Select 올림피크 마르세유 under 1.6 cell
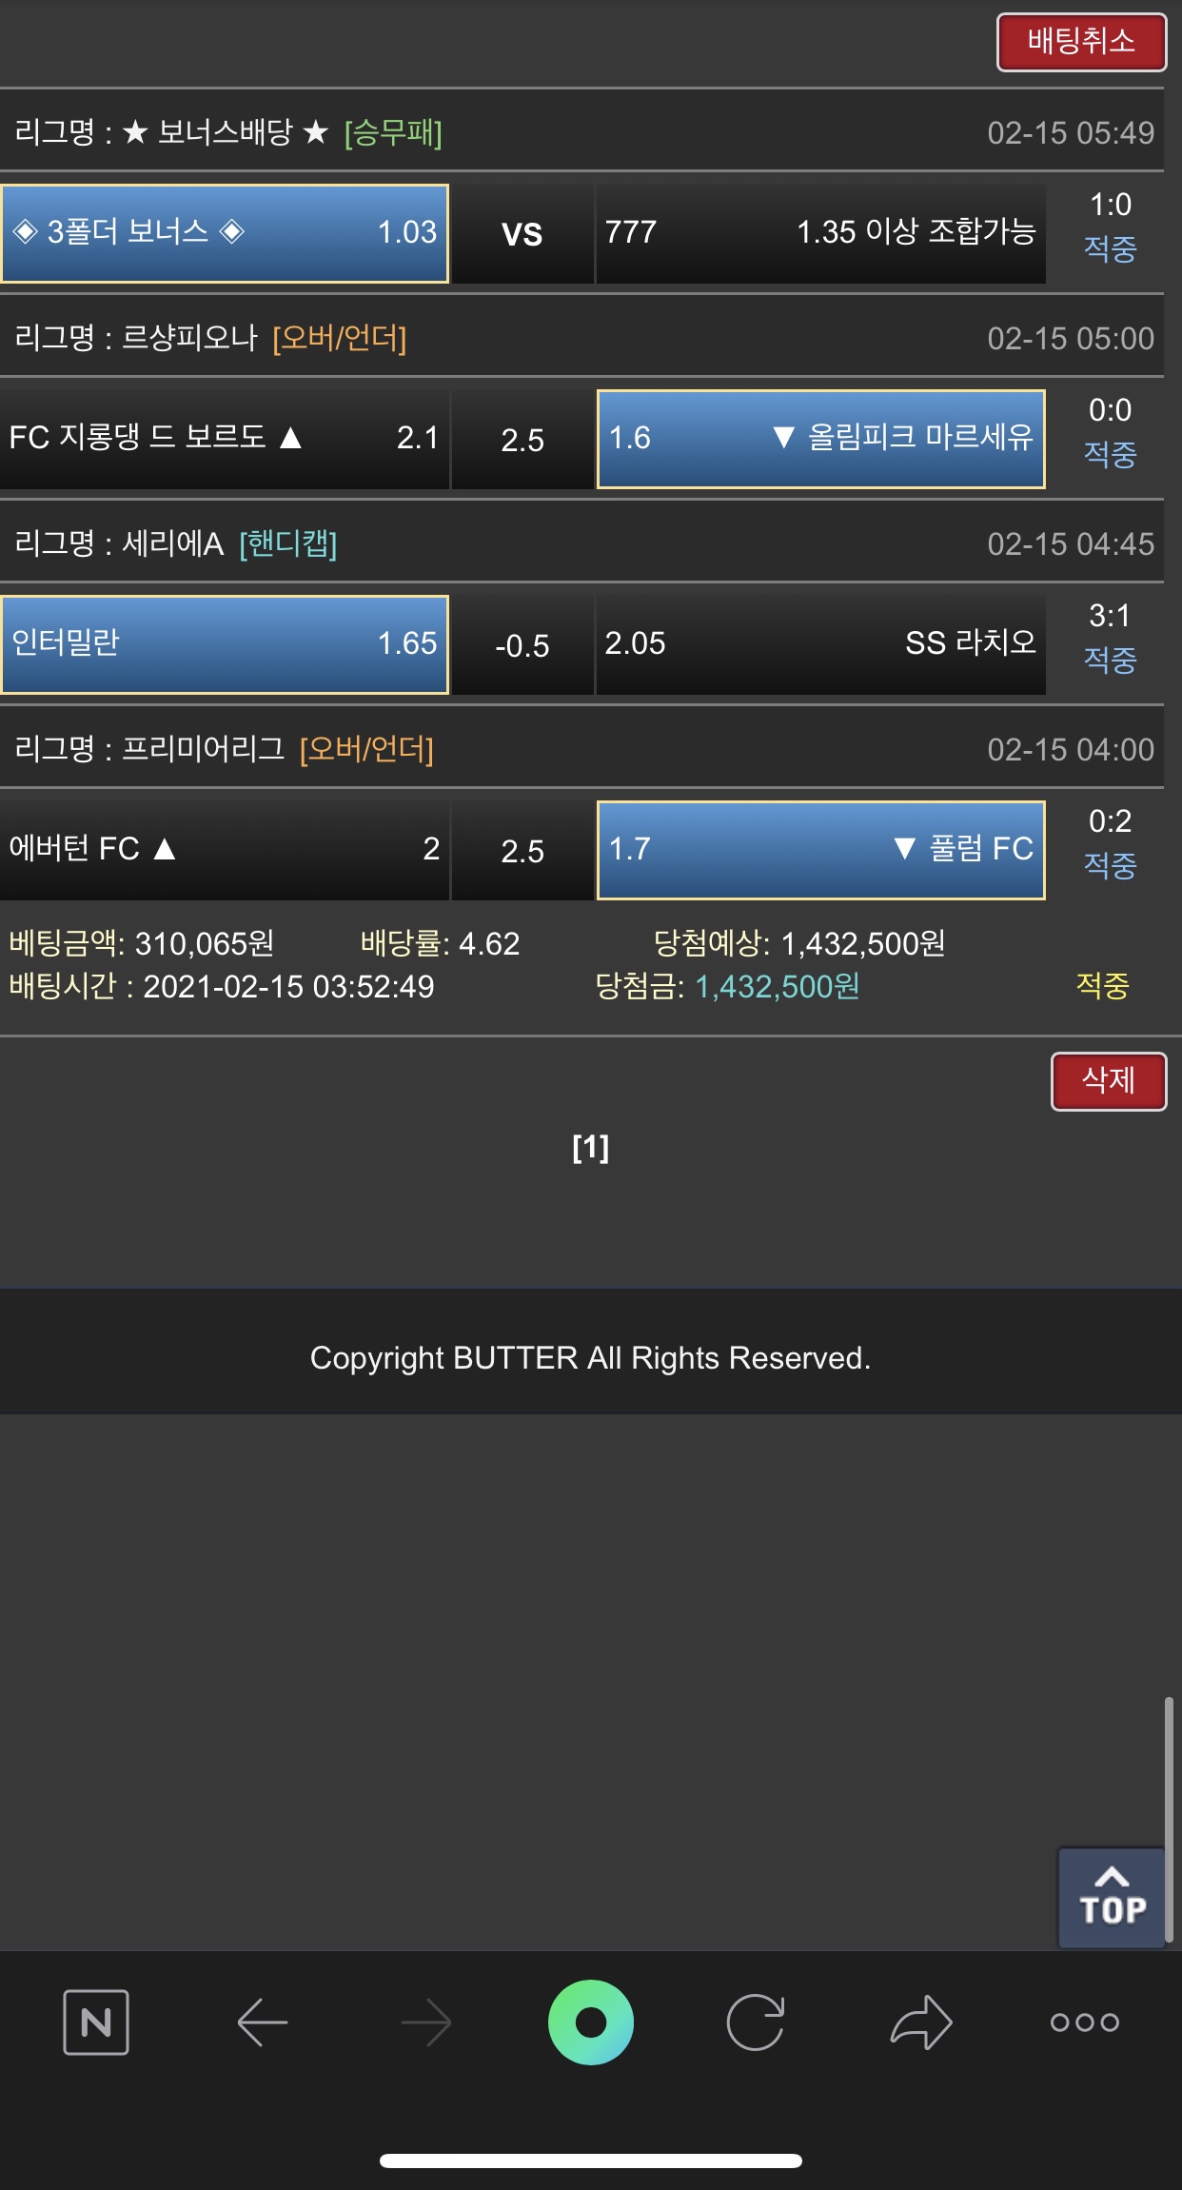 click(820, 439)
